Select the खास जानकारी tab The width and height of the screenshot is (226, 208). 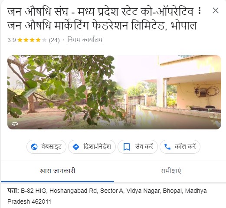[x=57, y=171]
